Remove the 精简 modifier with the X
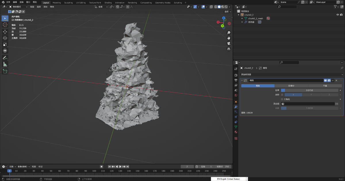The image size is (345, 181). coord(336,80)
